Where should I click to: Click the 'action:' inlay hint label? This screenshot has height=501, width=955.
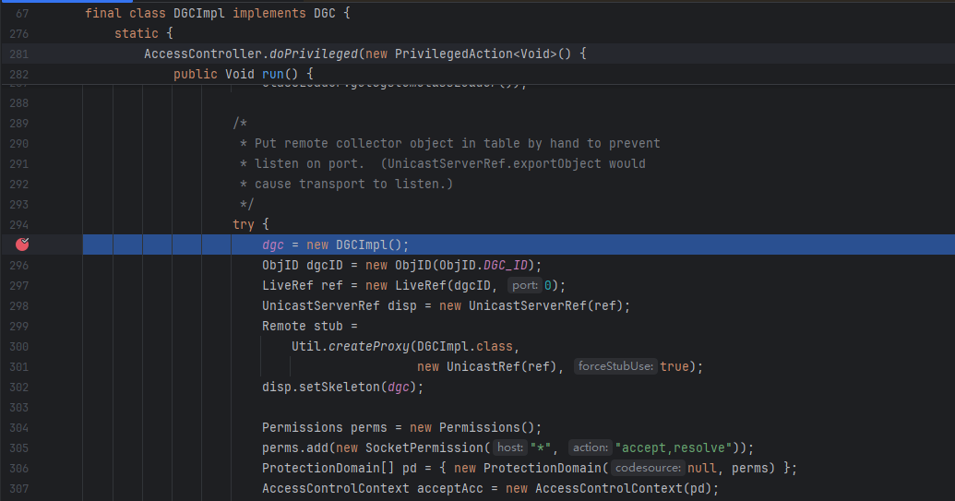589,448
